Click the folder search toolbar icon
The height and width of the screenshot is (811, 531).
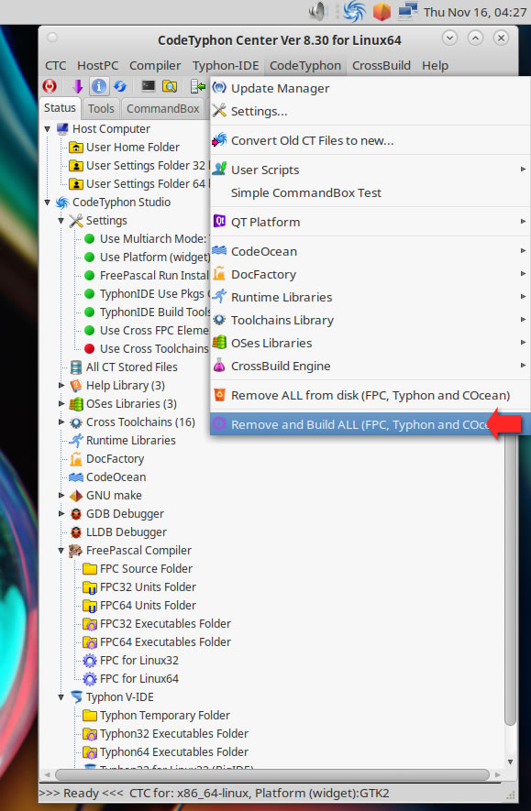[170, 86]
